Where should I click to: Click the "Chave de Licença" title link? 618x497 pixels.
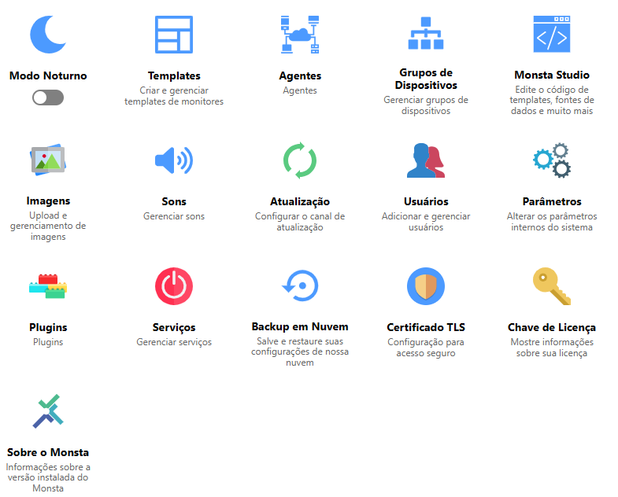click(x=552, y=327)
